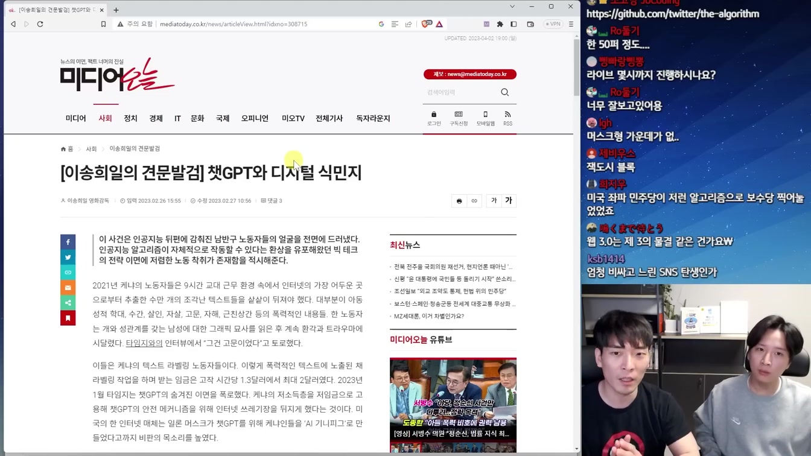Click the site security warning triangle icon
The height and width of the screenshot is (456, 811).
pyautogui.click(x=120, y=24)
